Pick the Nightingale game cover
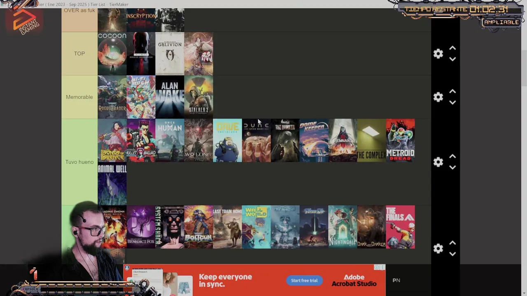 point(343,227)
